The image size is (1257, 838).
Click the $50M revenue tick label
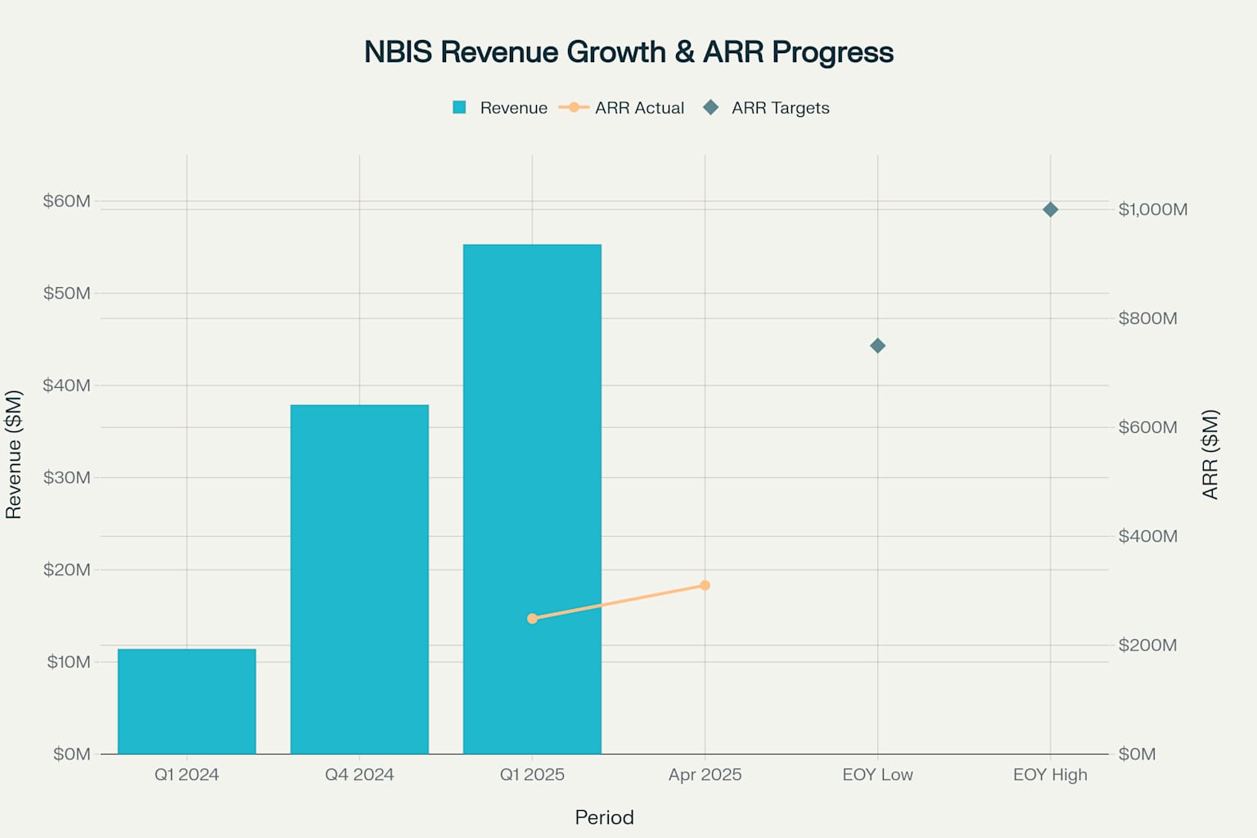[67, 293]
